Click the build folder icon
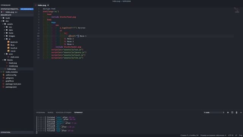The height and width of the screenshot is (137, 243). (3, 18)
